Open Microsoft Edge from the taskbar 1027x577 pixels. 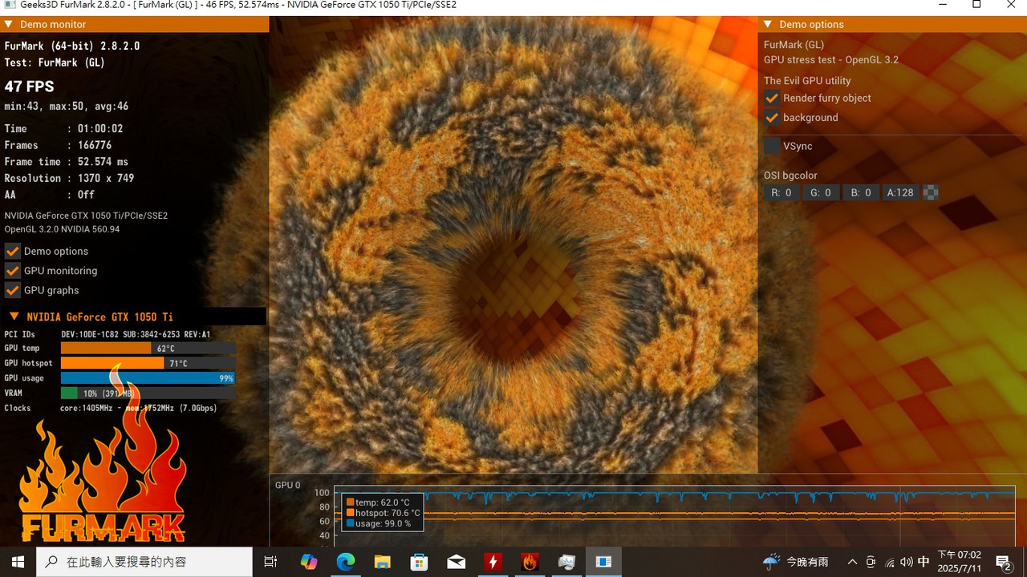(x=345, y=562)
